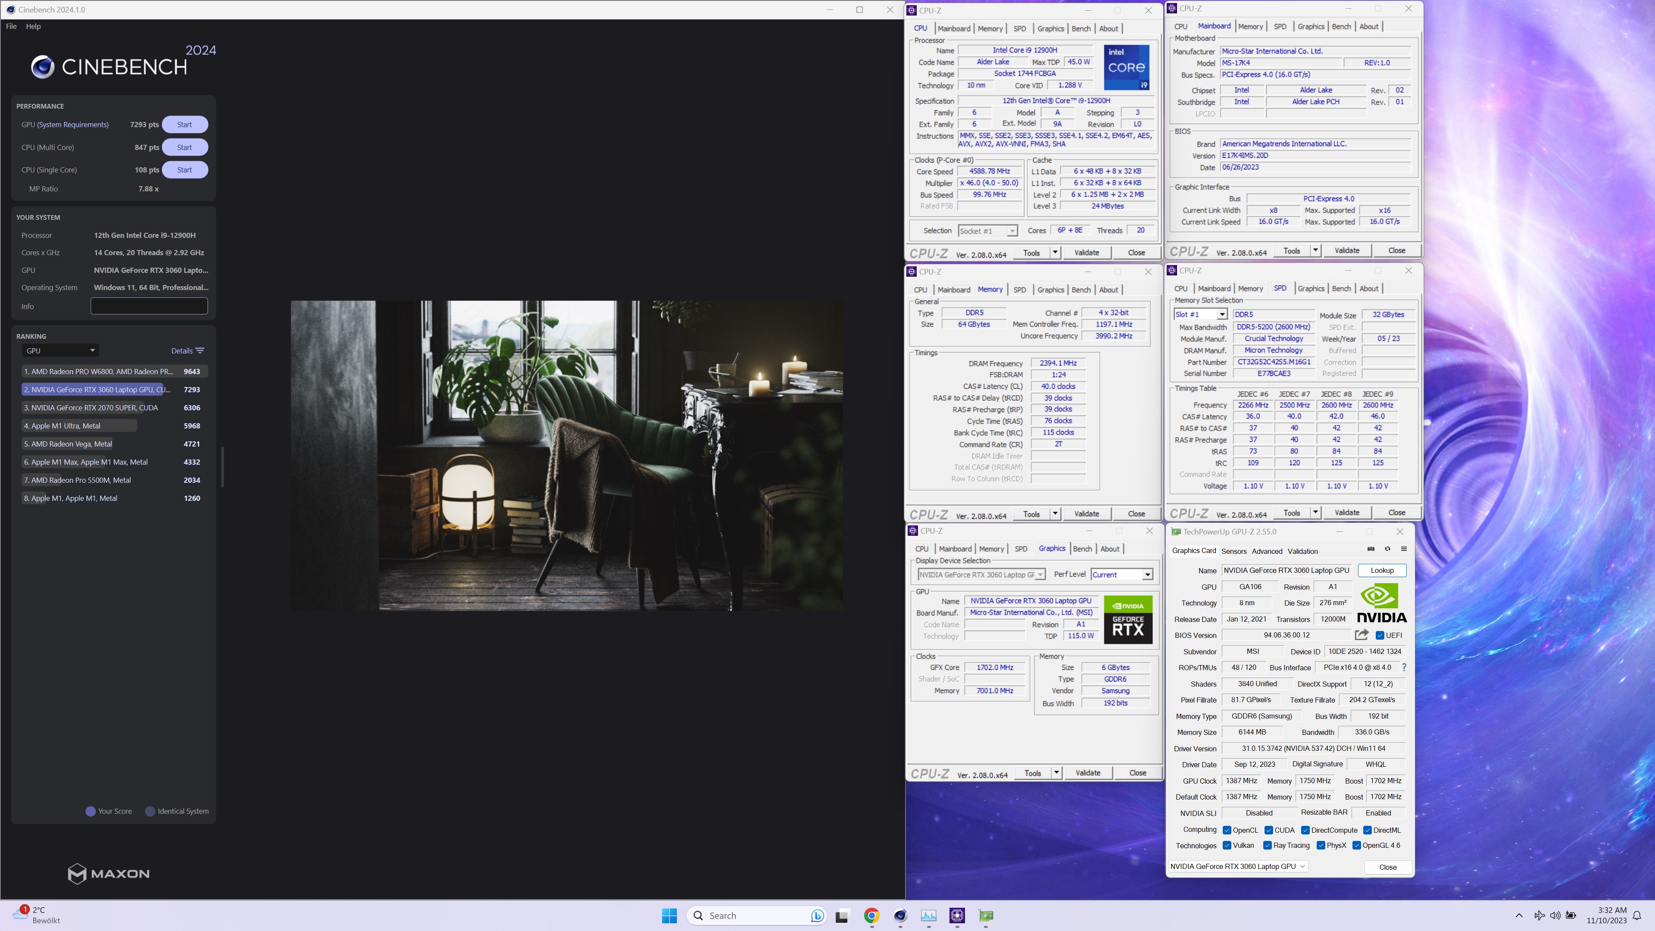The image size is (1655, 931).
Task: Expand Tools arrow in CPU-Z Mainboard window
Action: coord(1315,250)
